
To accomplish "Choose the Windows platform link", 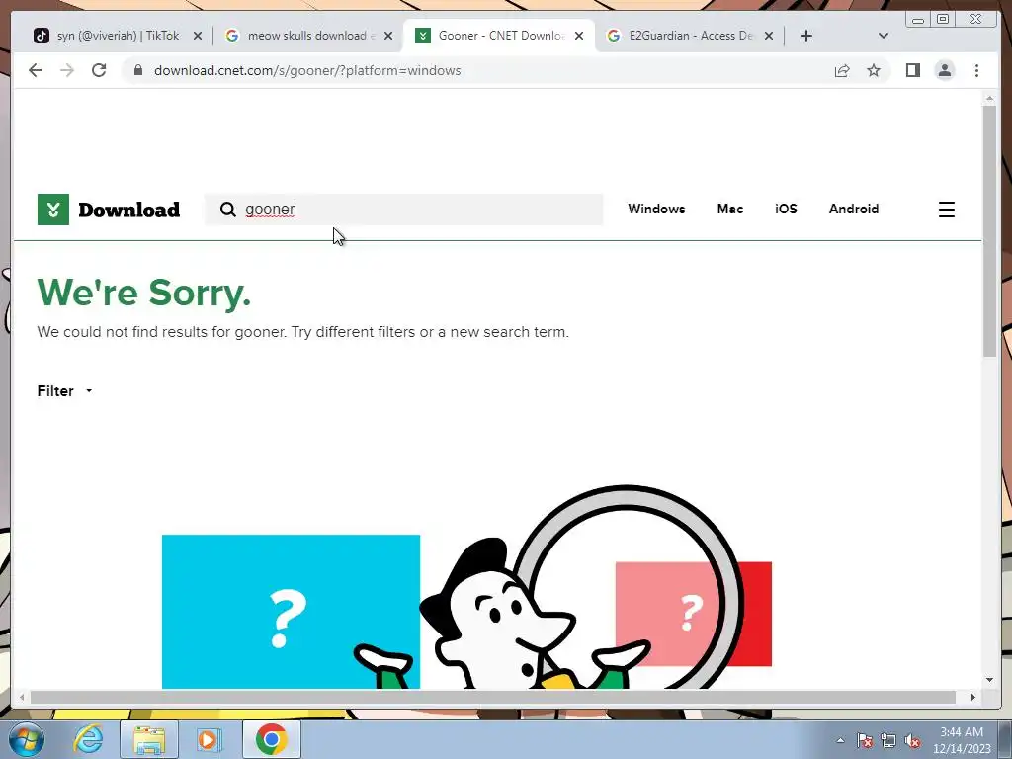I will [656, 209].
